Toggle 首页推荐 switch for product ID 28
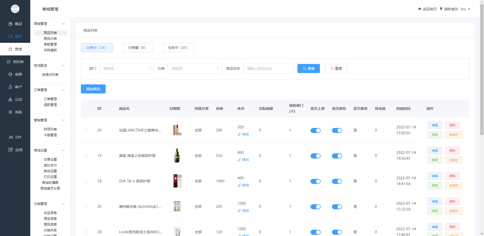This screenshot has width=484, height=236. click(x=337, y=232)
